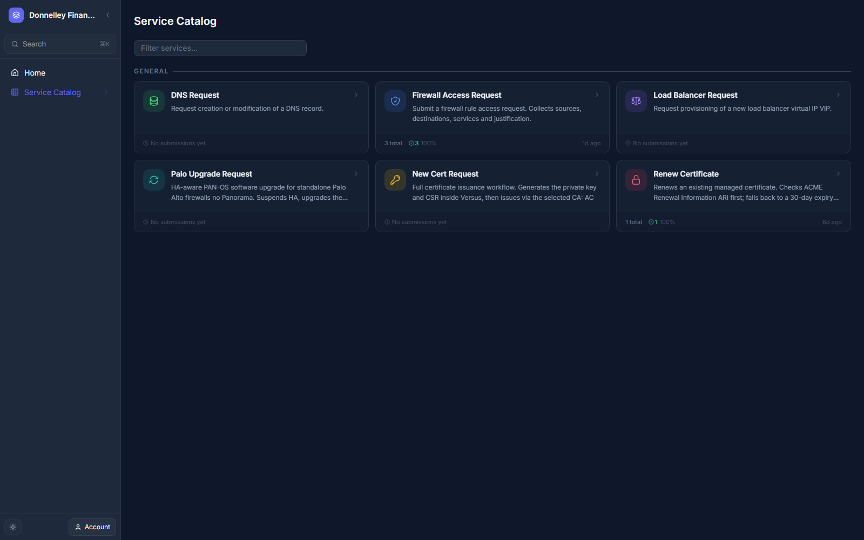This screenshot has height=540, width=864.
Task: Click the '1 total' text on Renew Certificate
Action: 634,222
